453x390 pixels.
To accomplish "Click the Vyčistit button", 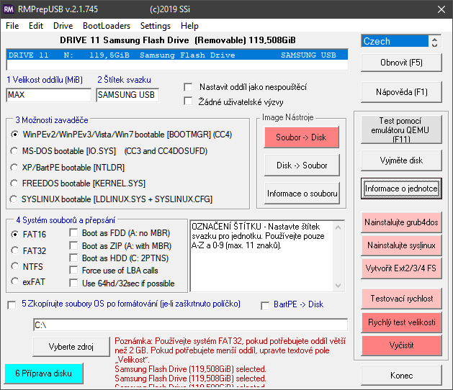I will point(401,345).
